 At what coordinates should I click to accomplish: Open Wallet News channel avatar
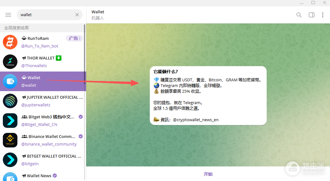click(x=10, y=177)
